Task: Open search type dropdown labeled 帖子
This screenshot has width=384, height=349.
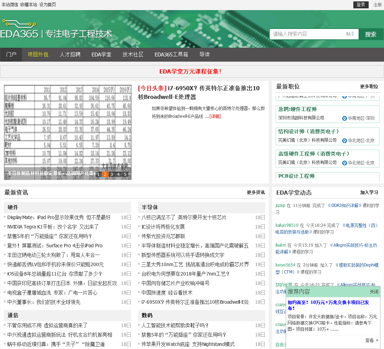Action: (x=350, y=34)
